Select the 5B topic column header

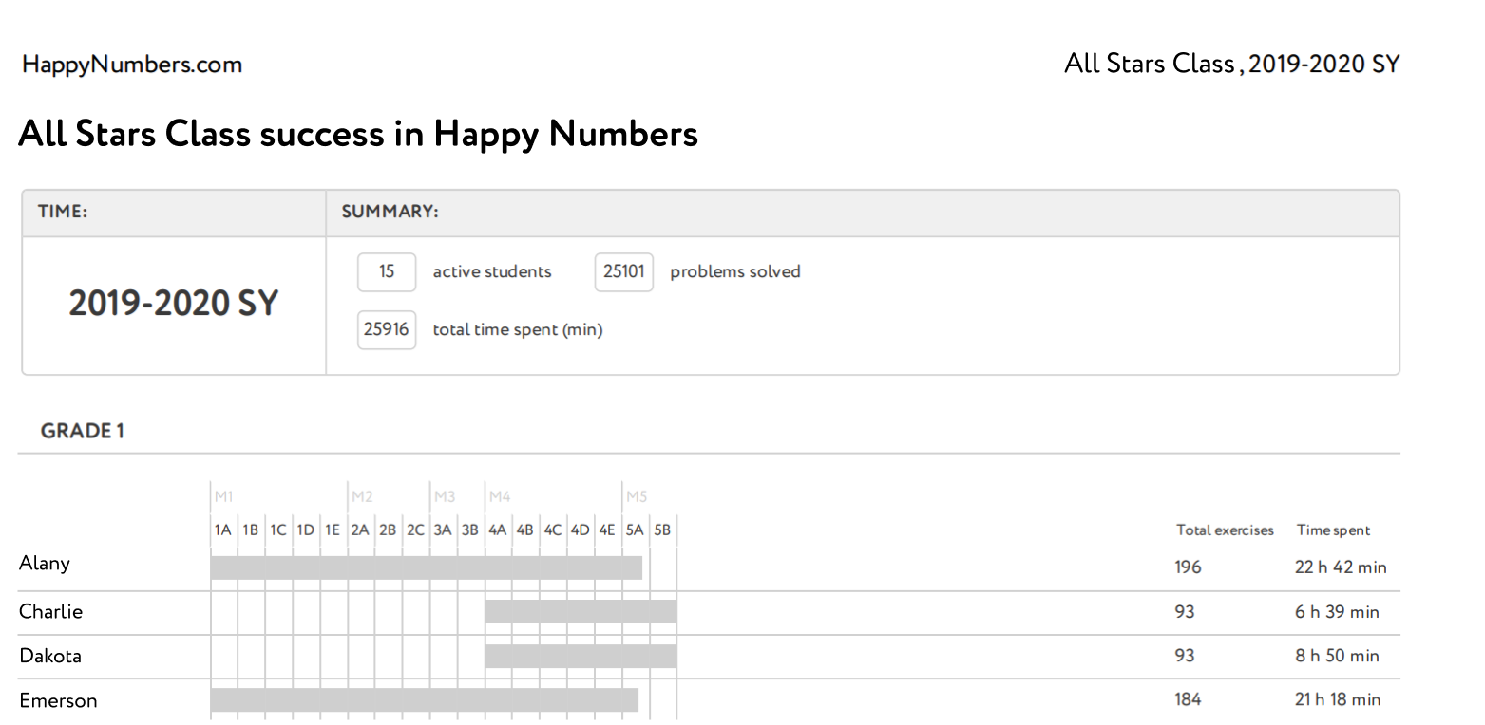662,530
